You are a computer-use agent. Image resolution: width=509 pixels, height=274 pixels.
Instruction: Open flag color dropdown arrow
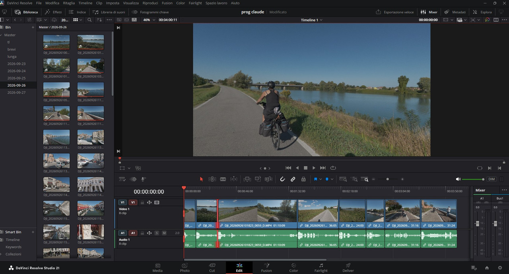[x=321, y=179]
